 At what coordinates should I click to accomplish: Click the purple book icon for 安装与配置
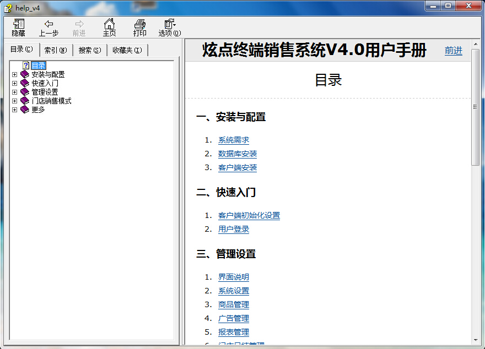pos(25,74)
